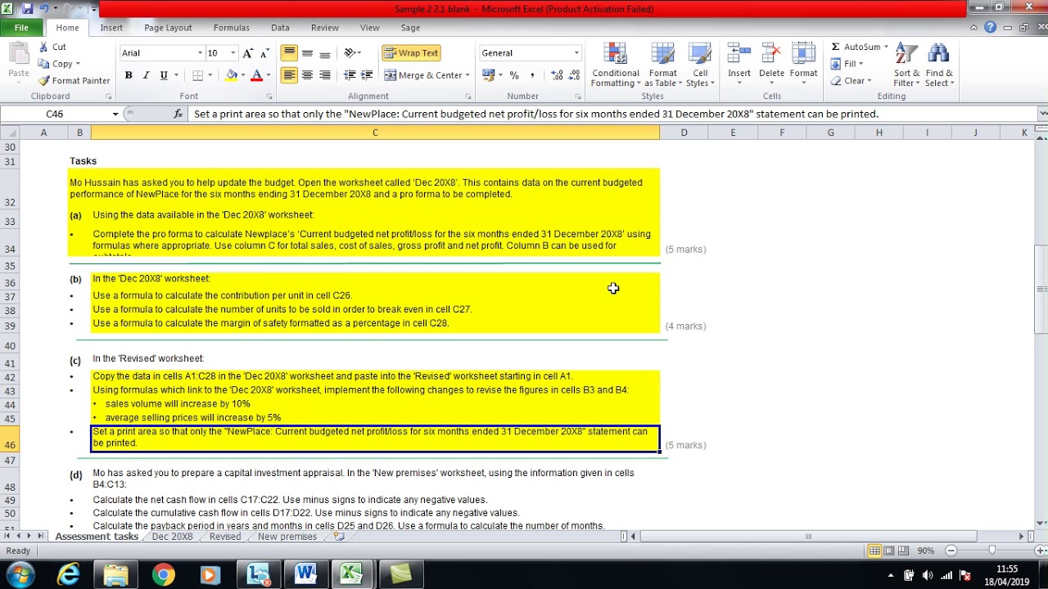Apply accounting number format icon
This screenshot has height=589, width=1048.
(x=489, y=75)
